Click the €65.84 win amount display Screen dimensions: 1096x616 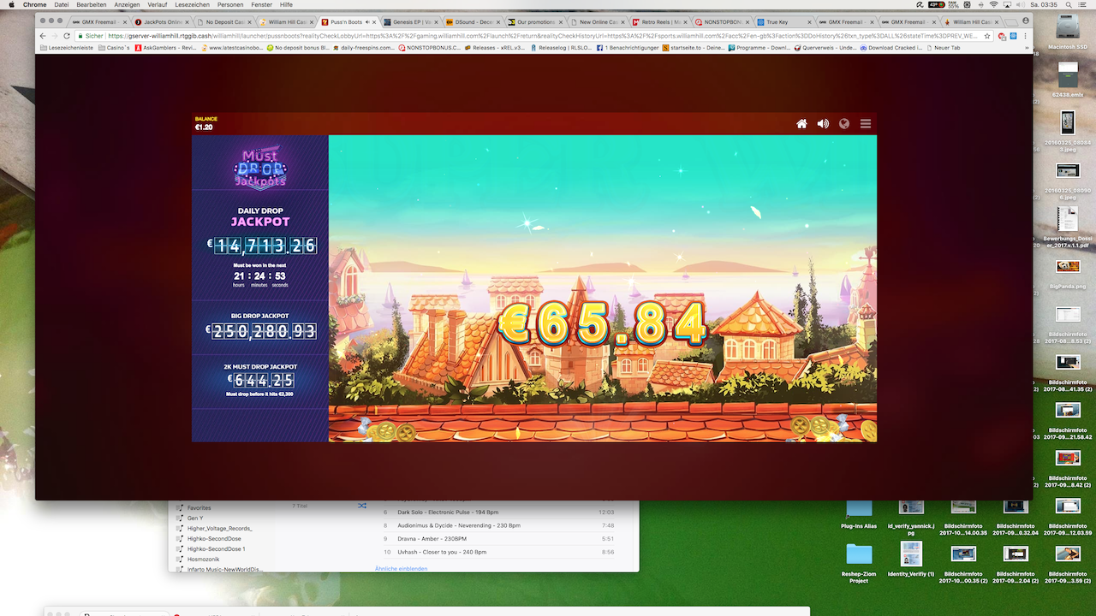point(603,323)
